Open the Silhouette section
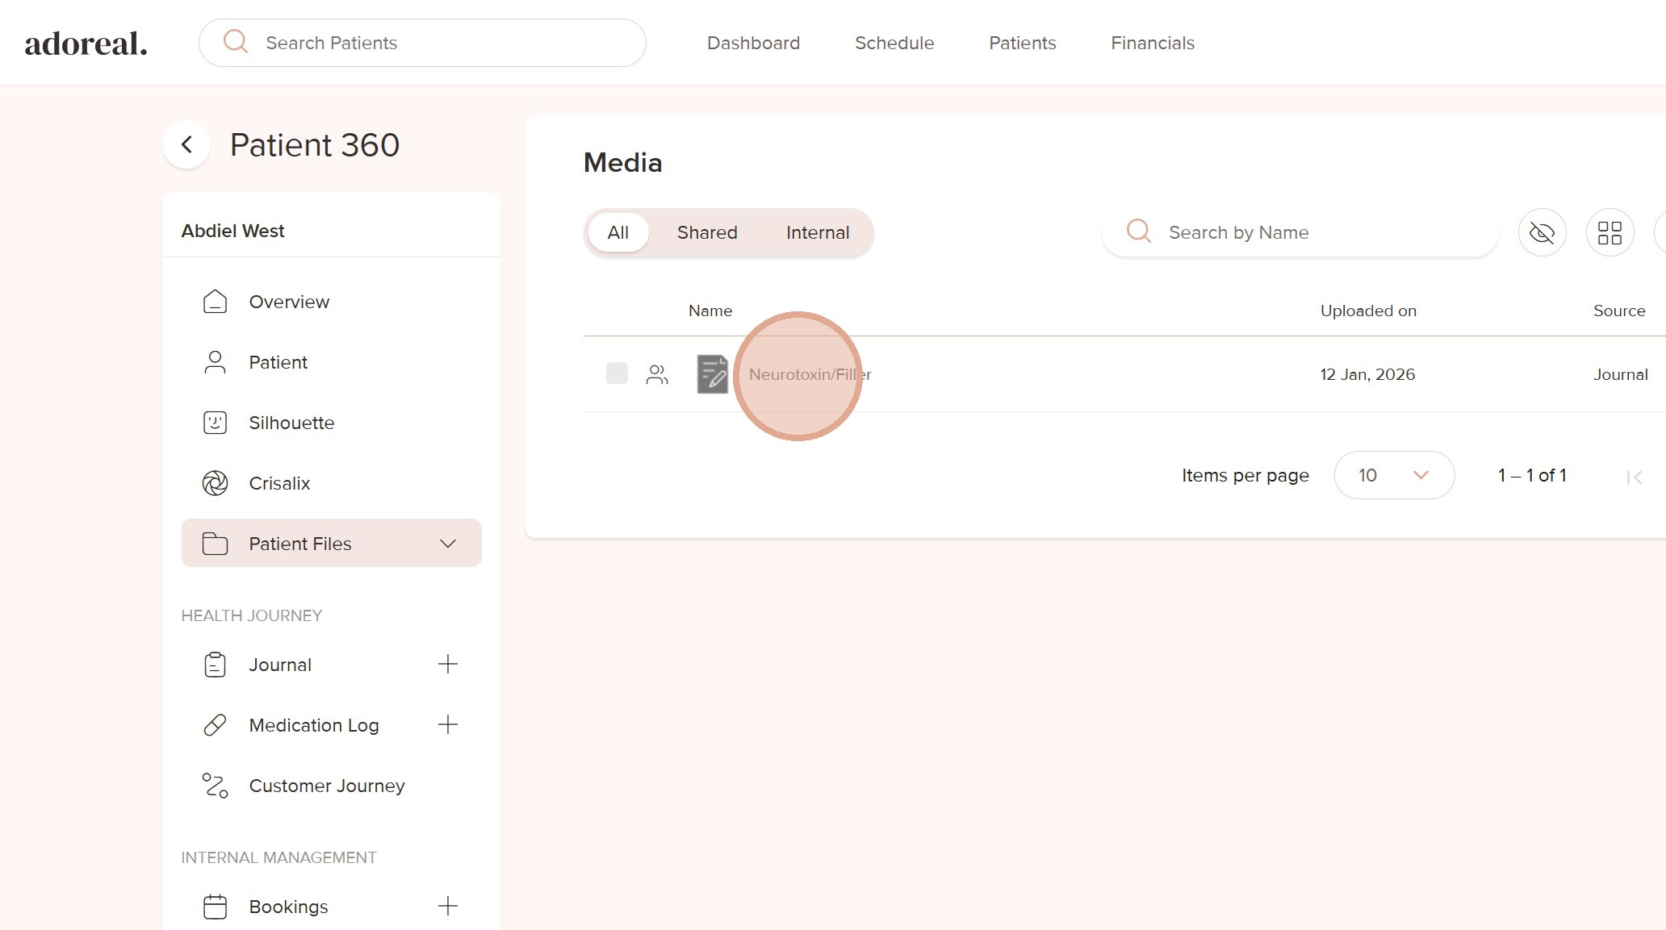 click(291, 423)
